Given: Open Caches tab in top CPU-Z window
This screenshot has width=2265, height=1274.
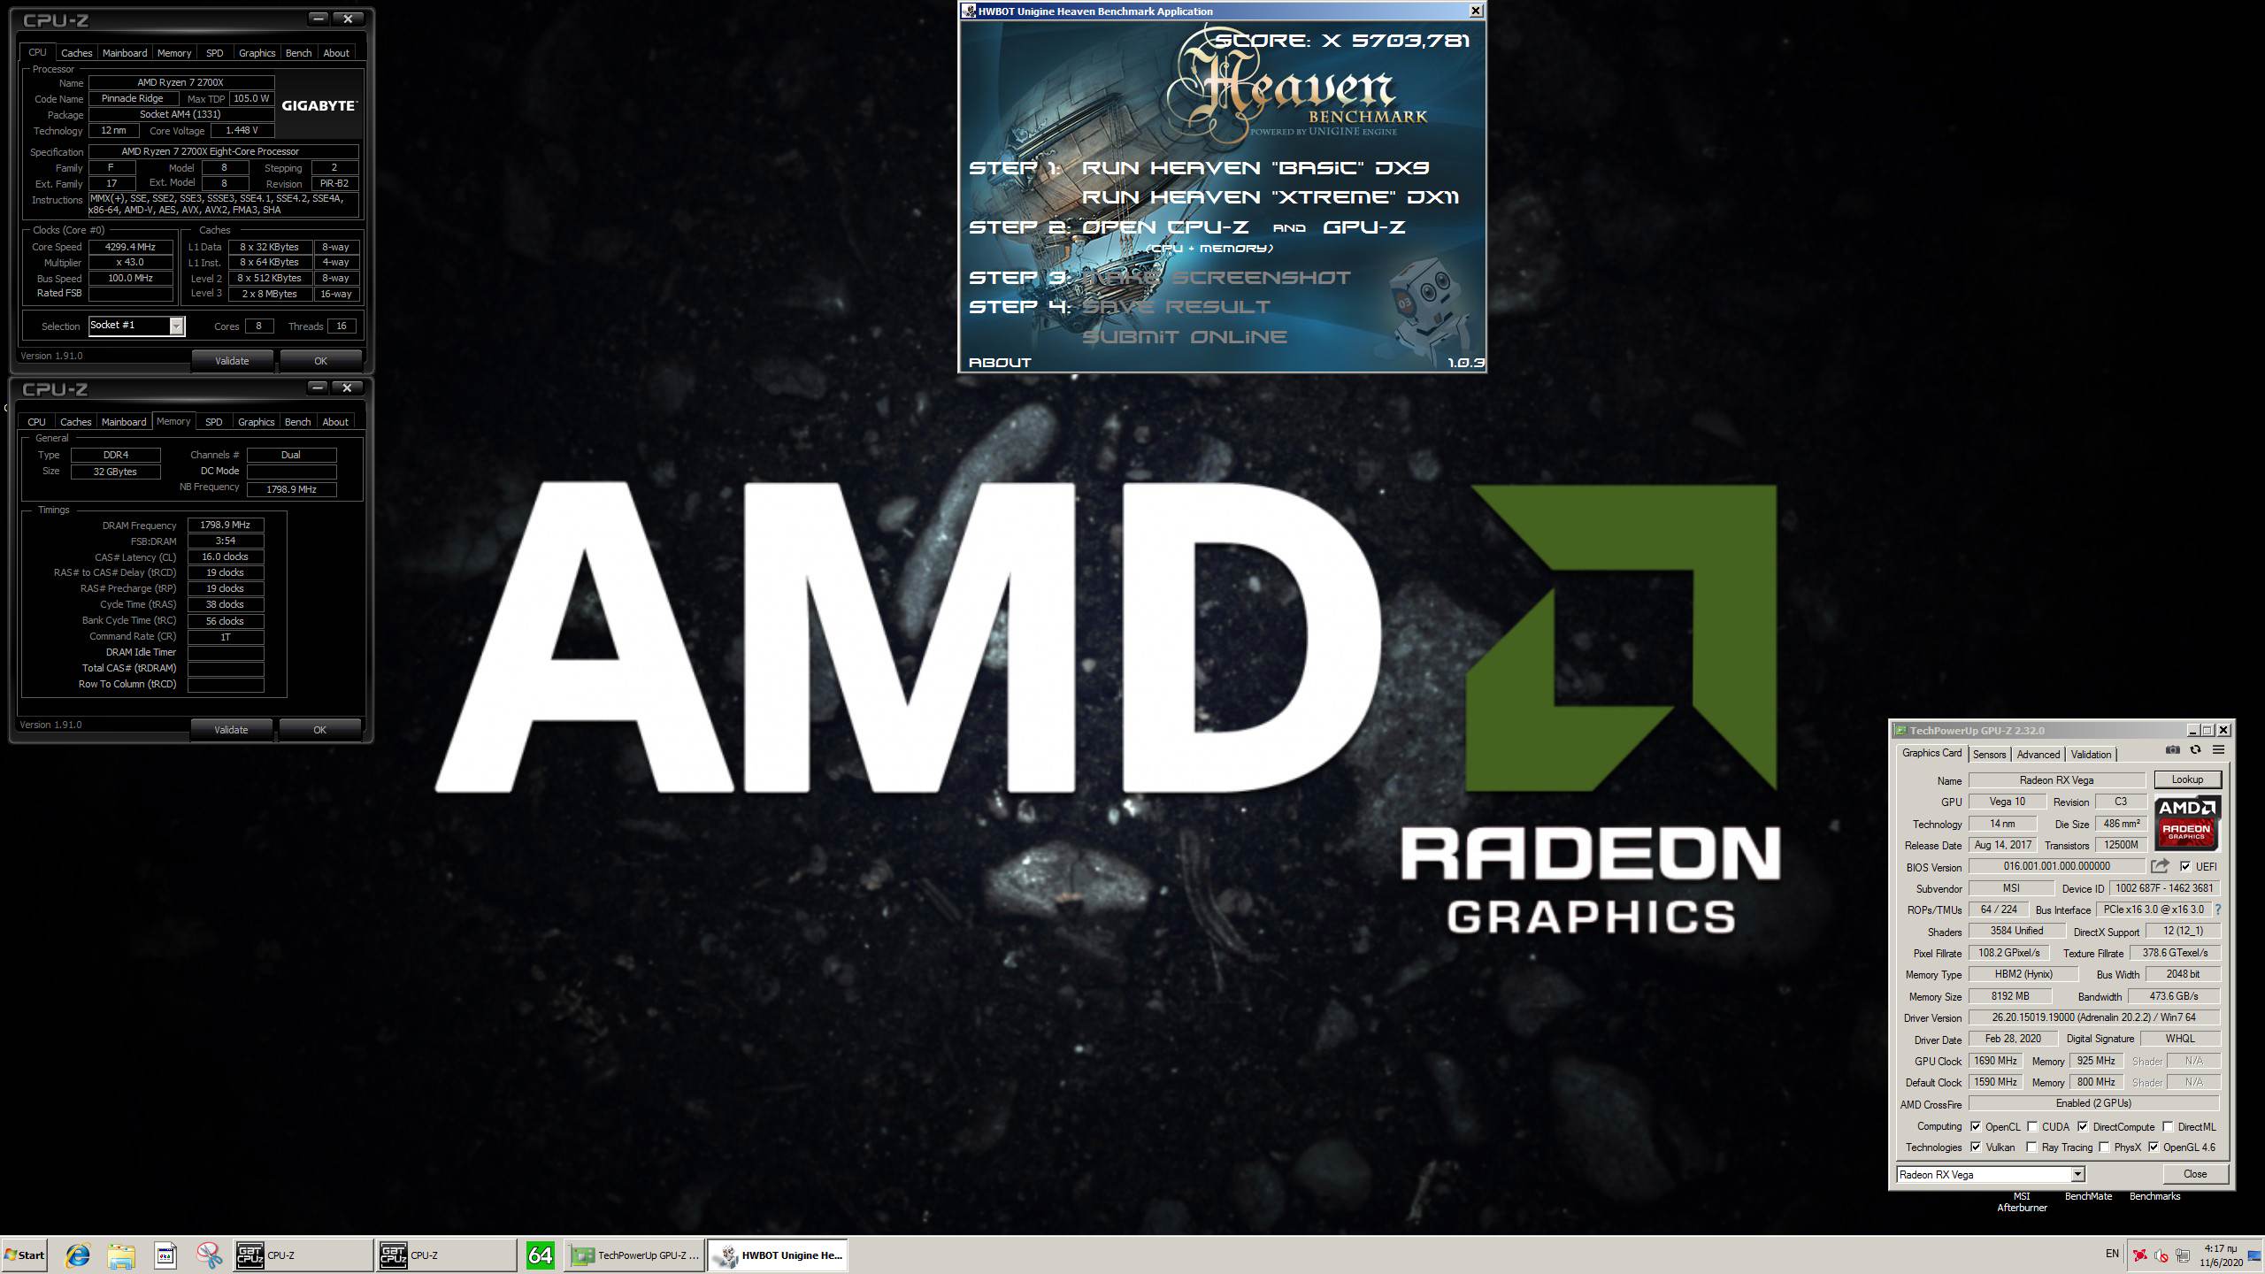Looking at the screenshot, I should (x=76, y=53).
